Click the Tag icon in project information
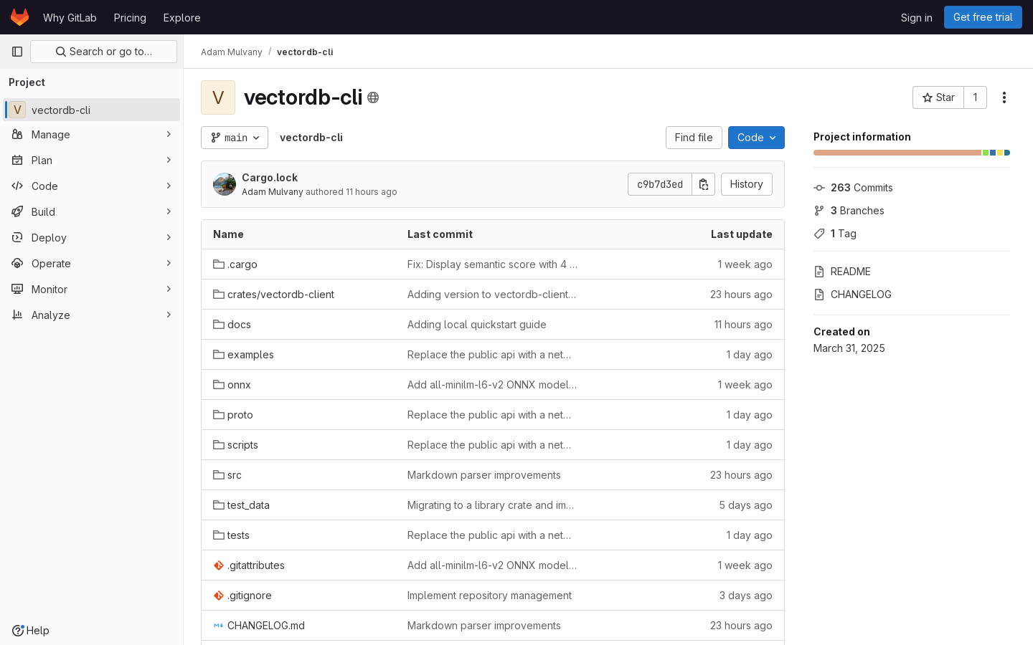This screenshot has height=645, width=1033. coord(819,234)
